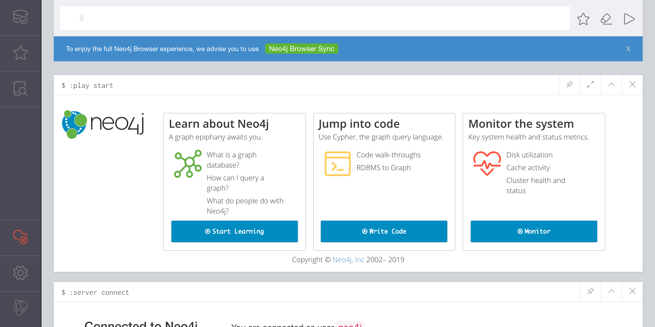Clear the editor with eraser icon
Image resolution: width=655 pixels, height=327 pixels.
point(606,19)
